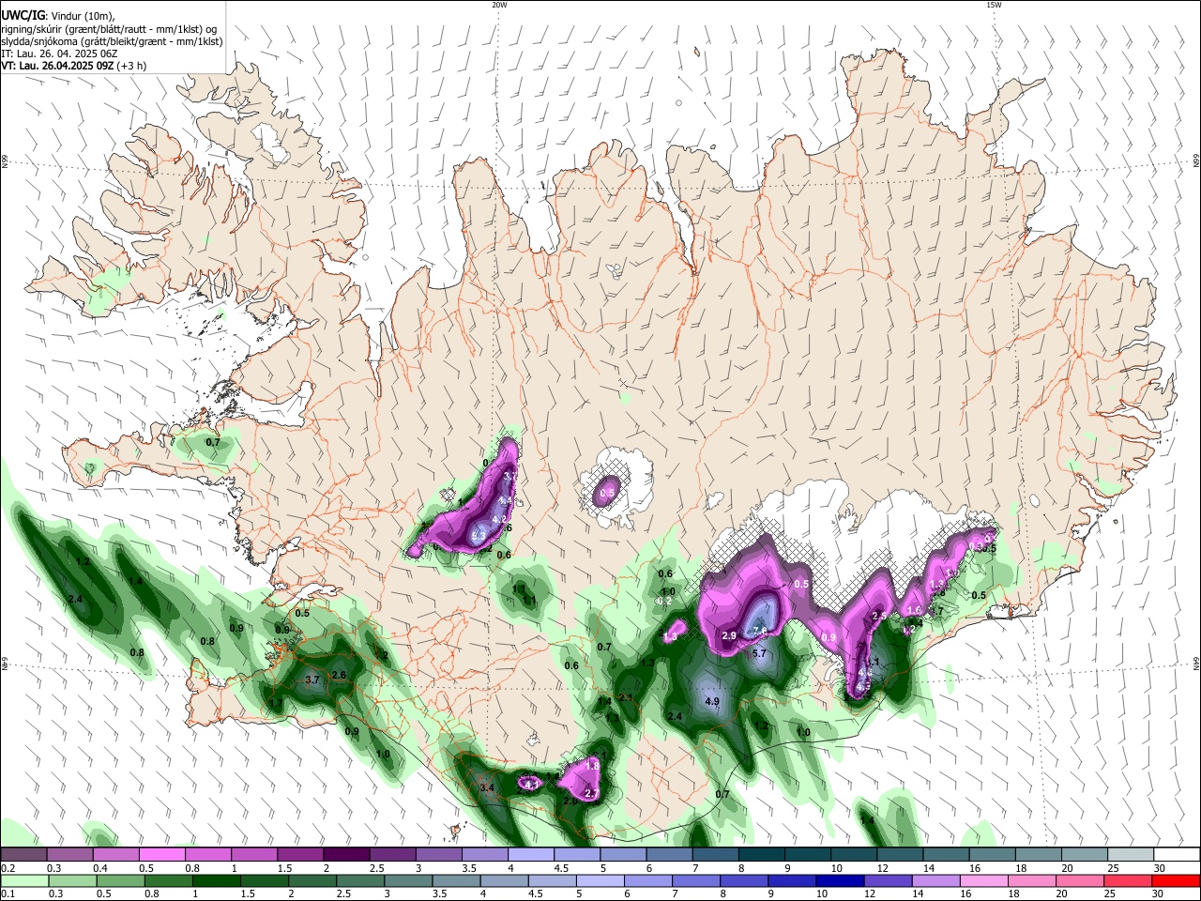Click the 4.2 snow value label

pyautogui.click(x=499, y=519)
